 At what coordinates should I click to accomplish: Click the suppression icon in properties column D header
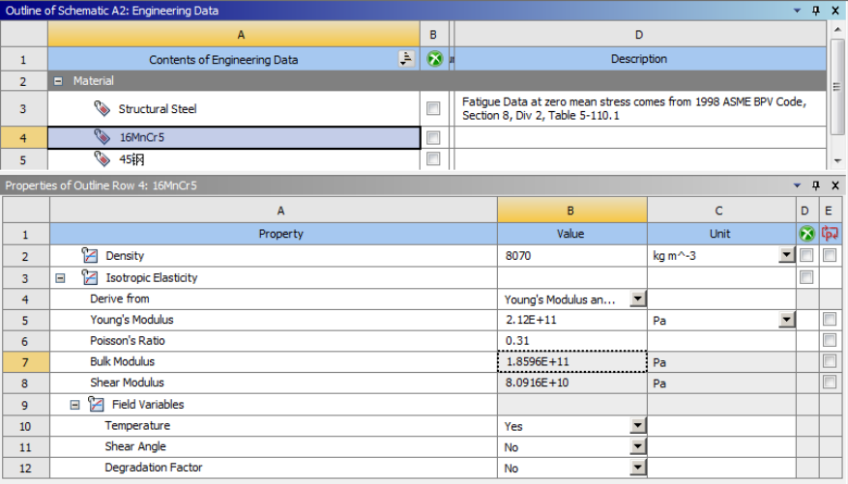(806, 234)
